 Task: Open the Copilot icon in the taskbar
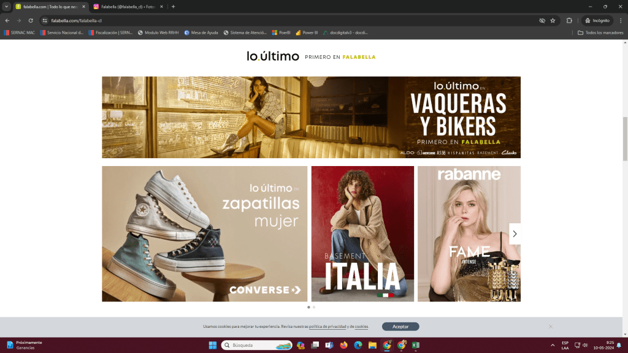(301, 345)
